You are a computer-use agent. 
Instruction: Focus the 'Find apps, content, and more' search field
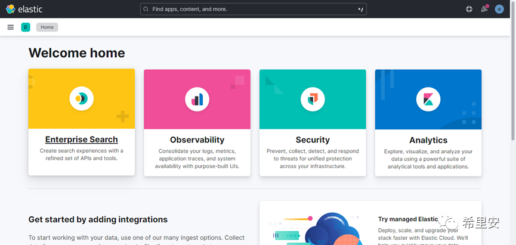pos(254,9)
